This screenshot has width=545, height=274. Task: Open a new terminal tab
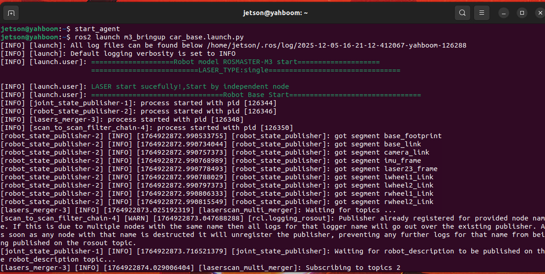tap(11, 13)
